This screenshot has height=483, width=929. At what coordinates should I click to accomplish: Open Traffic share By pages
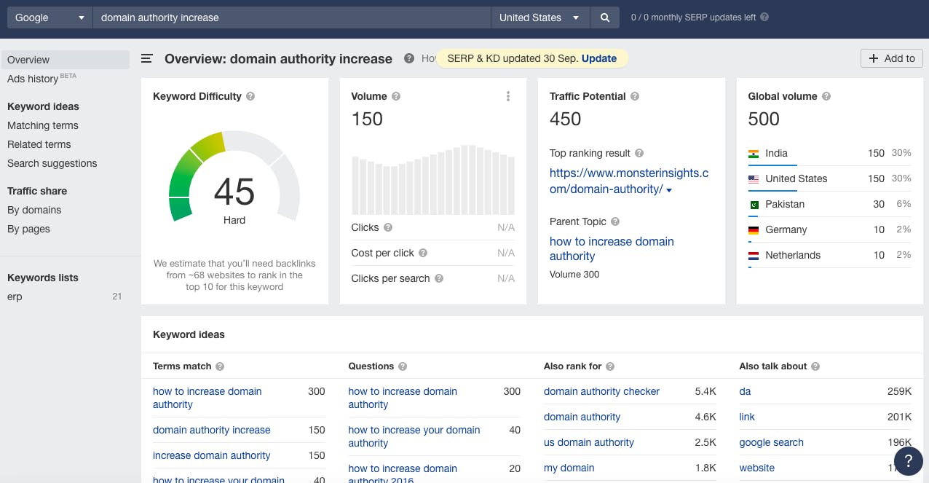29,229
